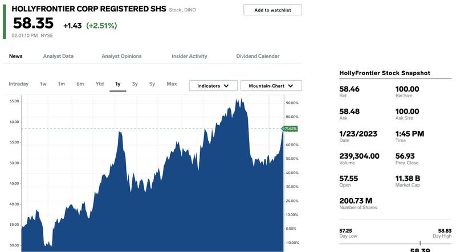This screenshot has width=456, height=252.
Task: Switch to the Analyst Data tab
Action: tap(58, 56)
